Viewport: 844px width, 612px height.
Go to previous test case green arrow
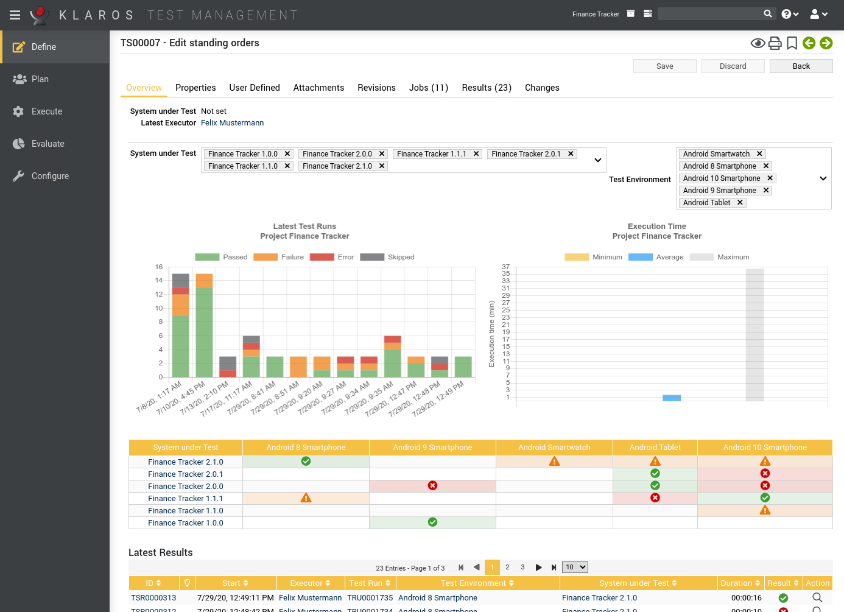[x=809, y=43]
